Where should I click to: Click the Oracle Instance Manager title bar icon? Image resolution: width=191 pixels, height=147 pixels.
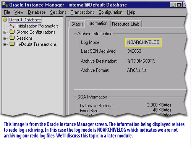click(5, 5)
